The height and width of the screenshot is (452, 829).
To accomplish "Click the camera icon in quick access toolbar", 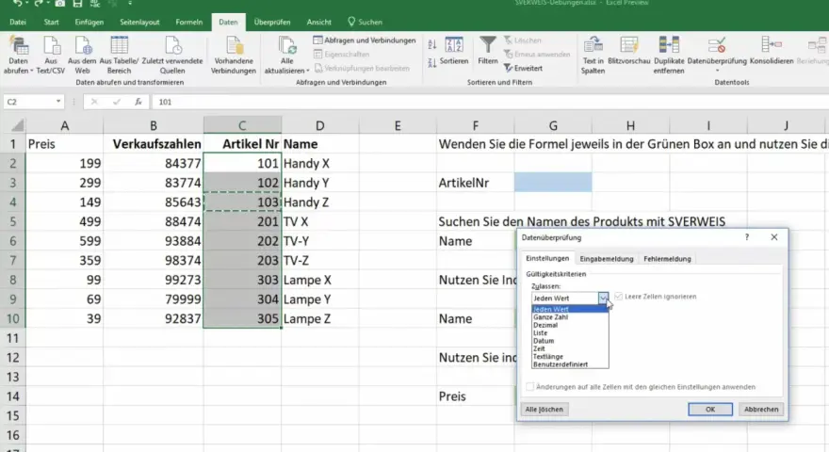I will coord(59,4).
